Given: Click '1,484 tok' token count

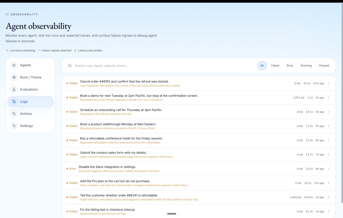Looking at the screenshot, I should (x=295, y=197).
